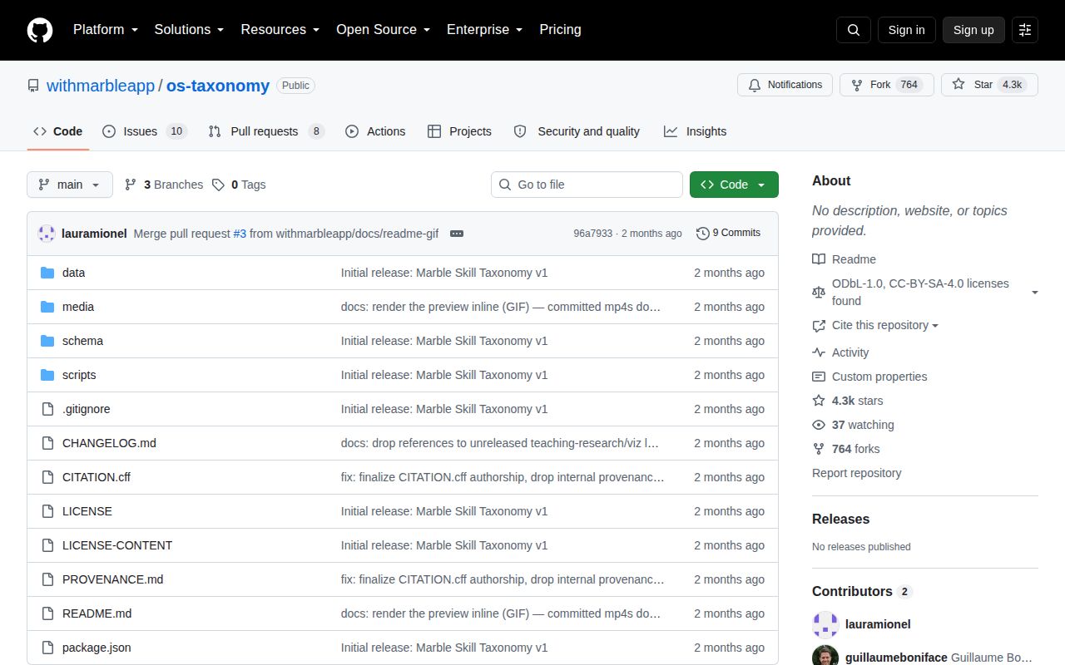Click the README.md file icon
The height and width of the screenshot is (665, 1065).
(47, 613)
